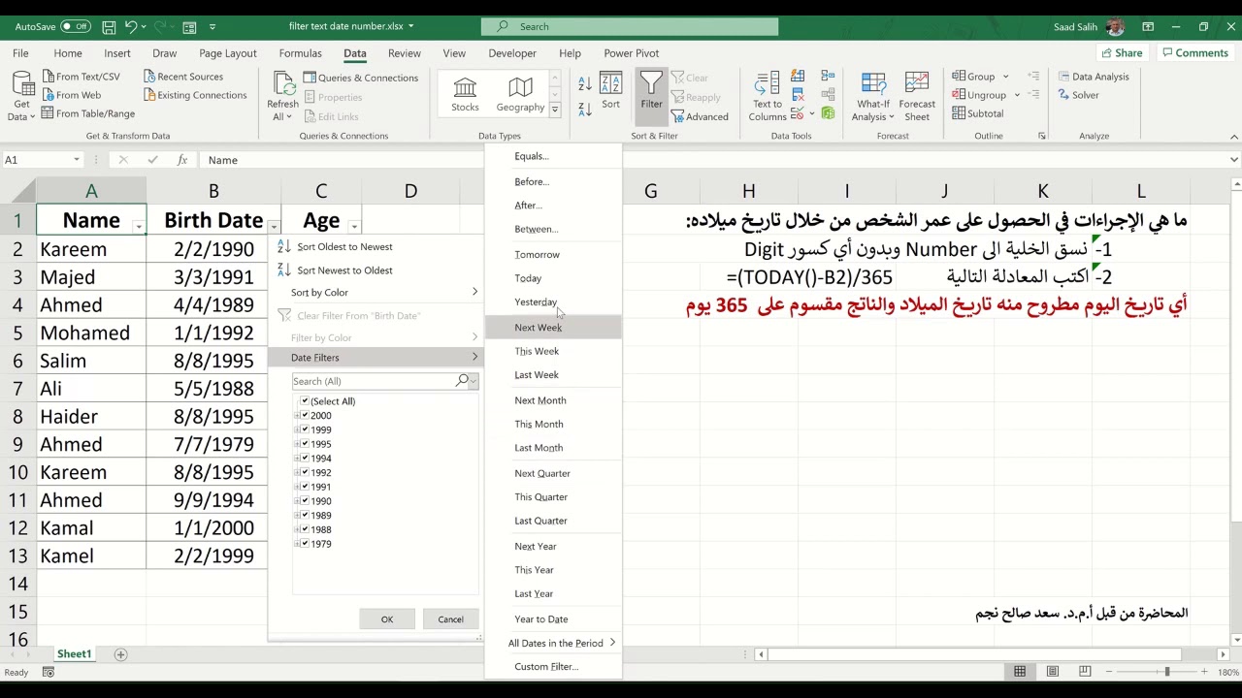
Task: Click the Refresh All icon
Action: (x=283, y=84)
